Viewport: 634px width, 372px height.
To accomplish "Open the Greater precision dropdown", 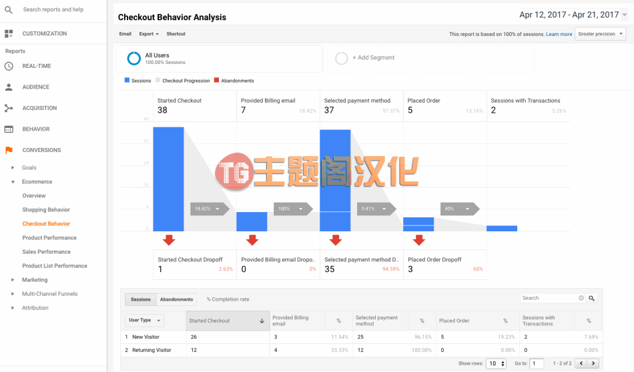I will click(601, 34).
